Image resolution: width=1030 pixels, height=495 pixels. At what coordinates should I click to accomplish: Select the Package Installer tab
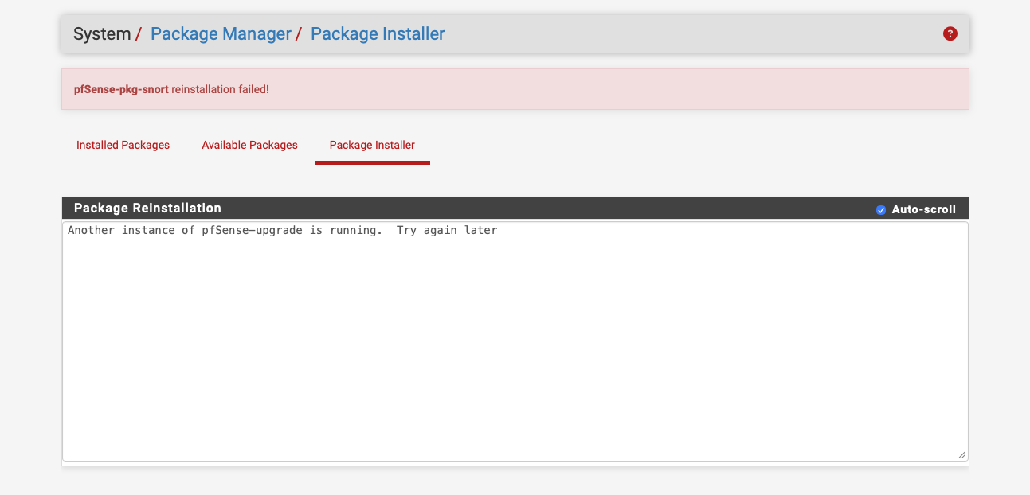pyautogui.click(x=372, y=145)
